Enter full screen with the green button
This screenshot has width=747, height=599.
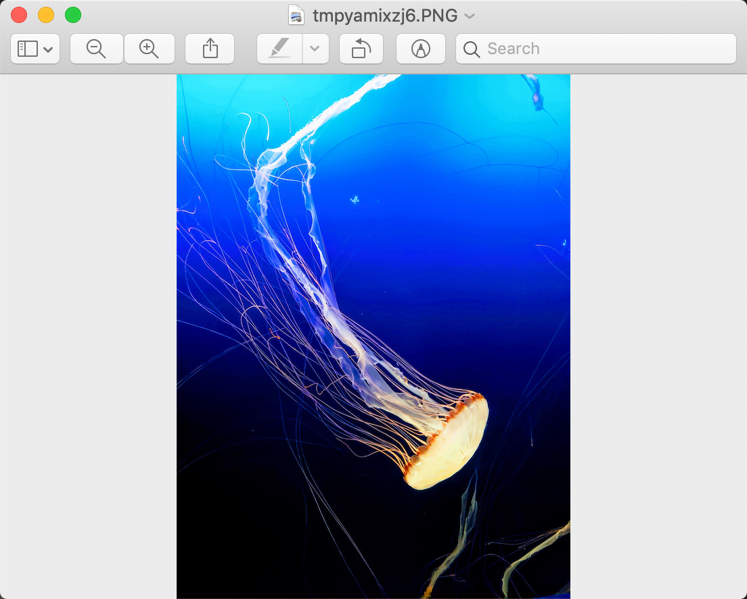coord(73,15)
